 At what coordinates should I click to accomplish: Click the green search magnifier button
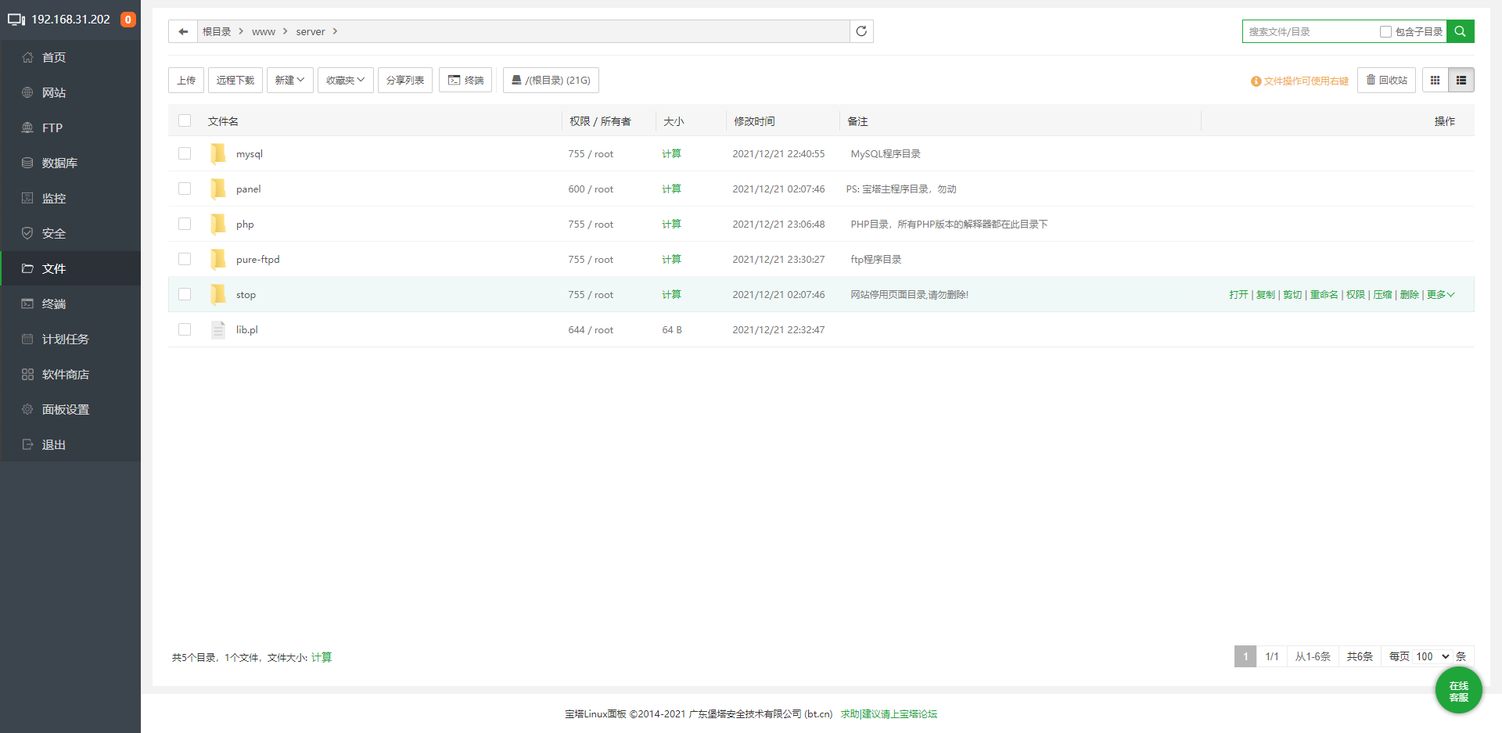(1460, 31)
